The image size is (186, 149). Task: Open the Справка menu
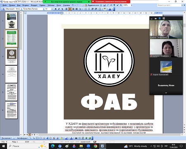(x=67, y=5)
